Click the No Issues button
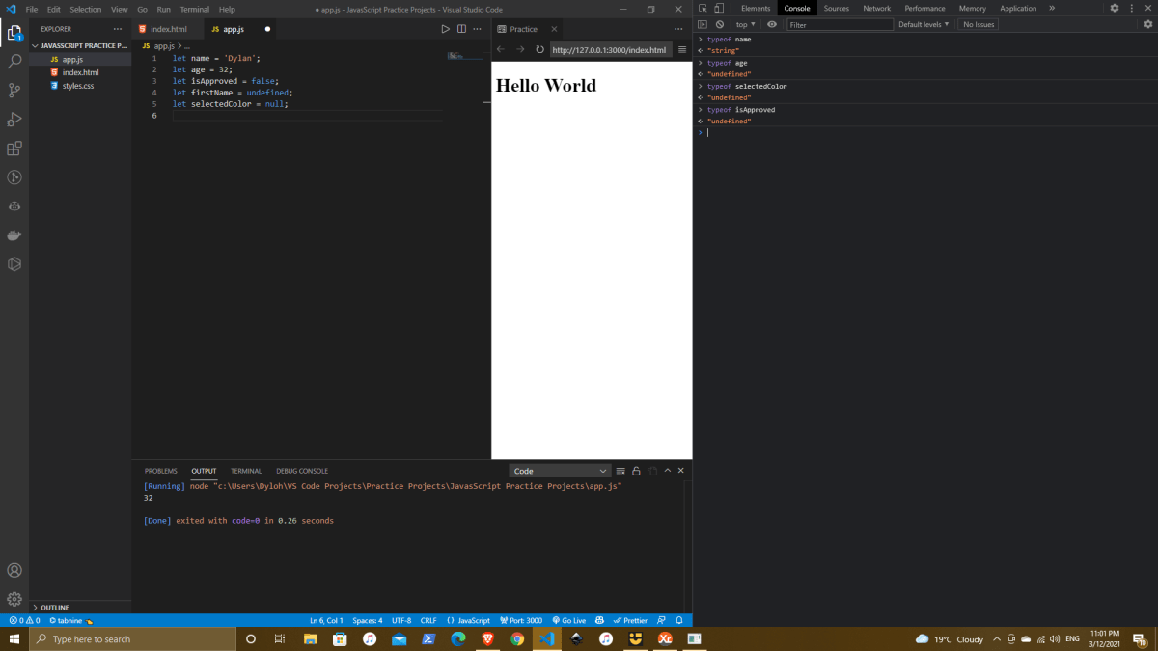 pos(979,24)
